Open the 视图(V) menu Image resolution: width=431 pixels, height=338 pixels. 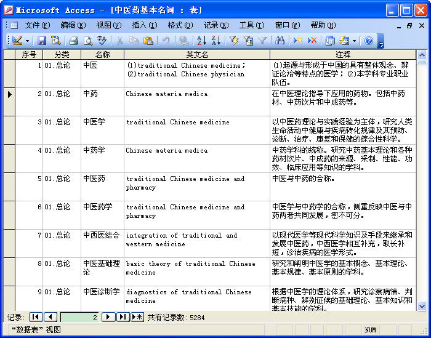pos(109,25)
